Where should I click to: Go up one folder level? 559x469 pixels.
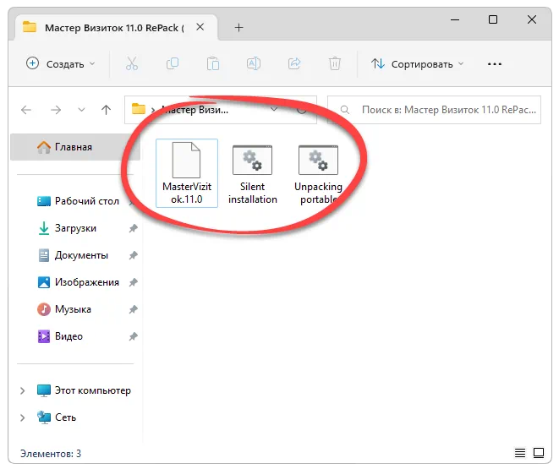pyautogui.click(x=106, y=110)
